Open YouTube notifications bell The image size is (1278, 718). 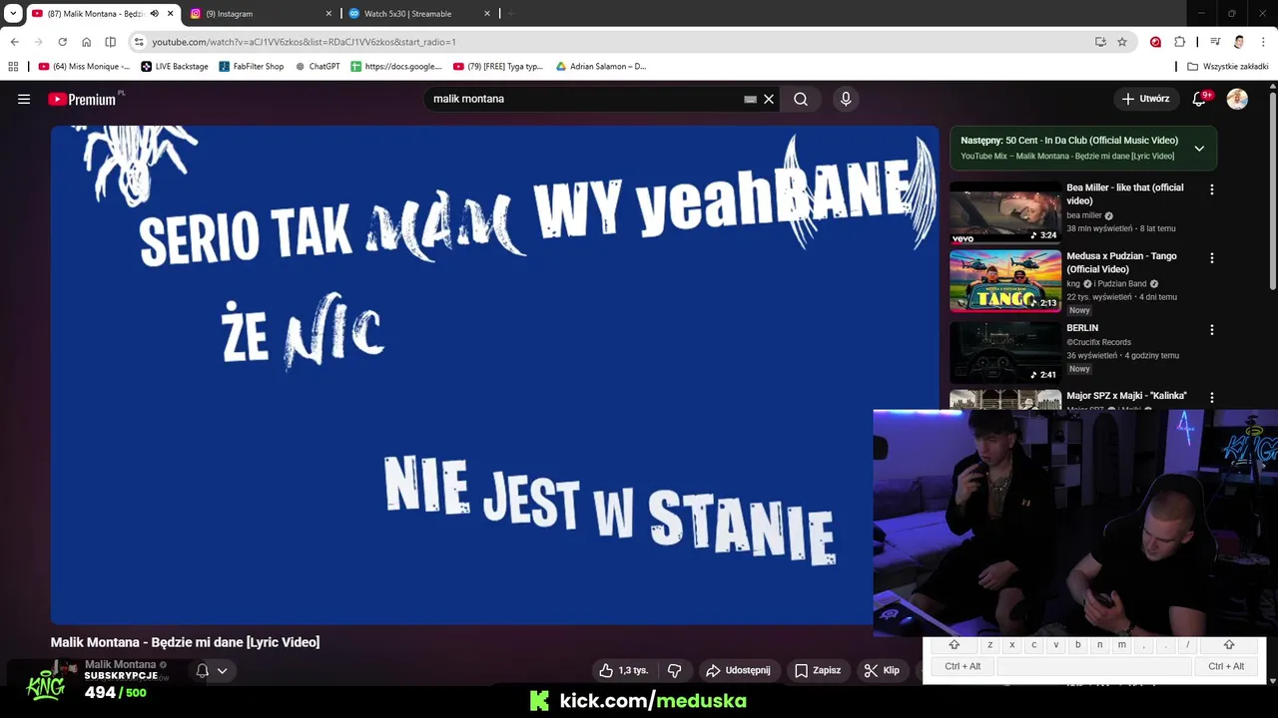point(1200,99)
